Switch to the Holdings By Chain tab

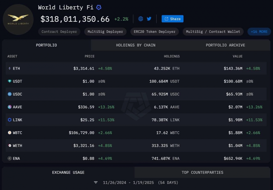point(136,45)
